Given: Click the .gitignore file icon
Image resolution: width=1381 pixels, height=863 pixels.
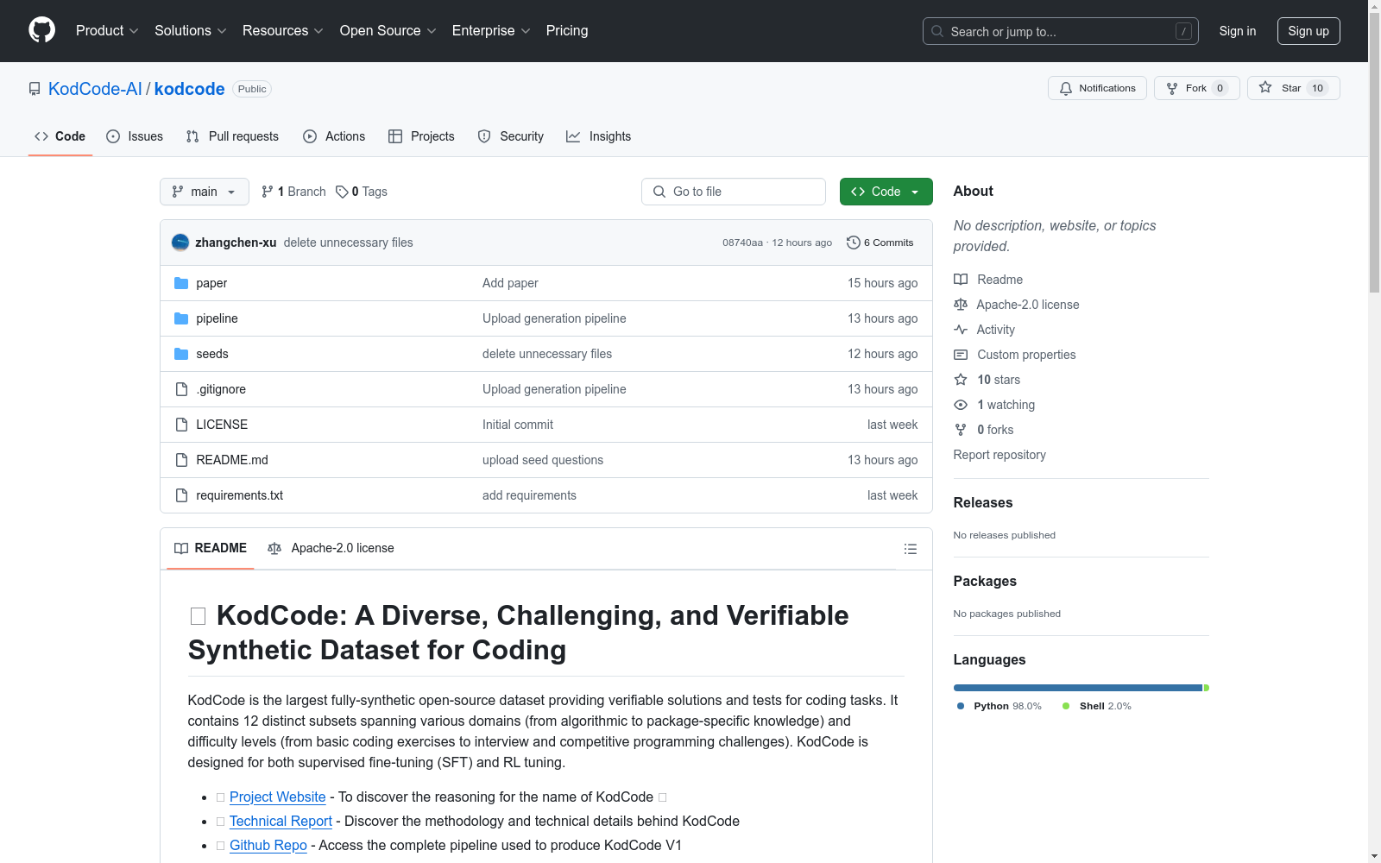Looking at the screenshot, I should coord(181,389).
